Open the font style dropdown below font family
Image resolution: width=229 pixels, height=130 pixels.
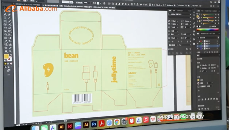point(190,17)
